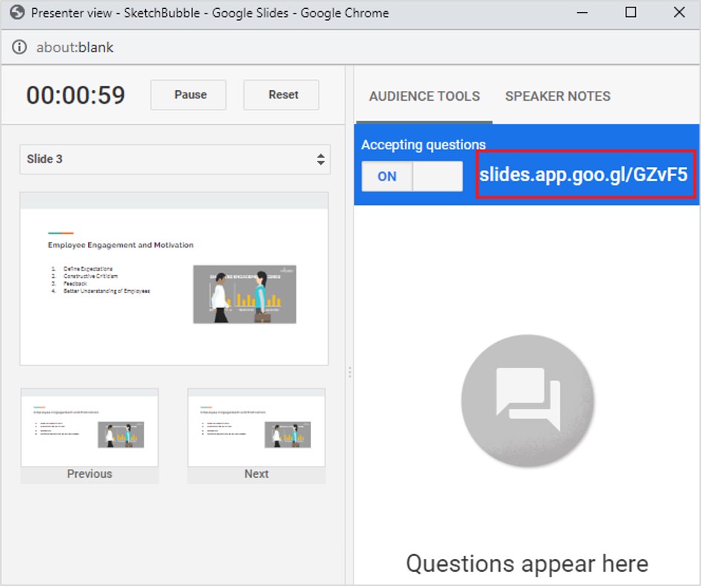The width and height of the screenshot is (701, 586).
Task: Switch to the Audience Tools tab
Action: coord(424,96)
